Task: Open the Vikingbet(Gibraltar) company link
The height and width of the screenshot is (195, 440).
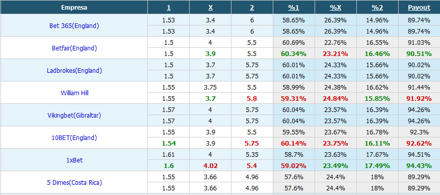Action: [x=74, y=116]
